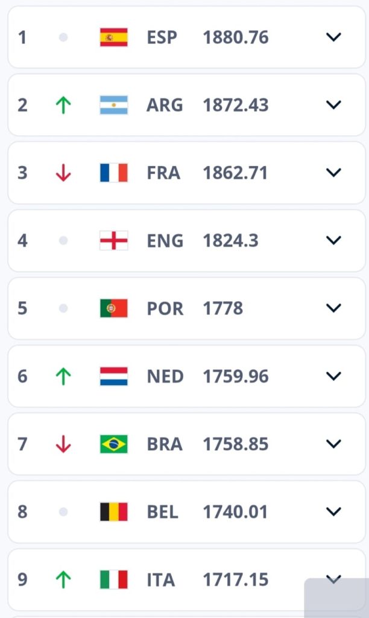Select the POR team code label
The image size is (369, 618).
click(165, 308)
